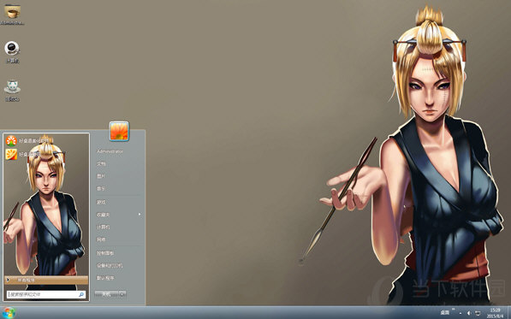Open the teacup desktop icon
Viewport: 511px width, 319px height.
[12, 87]
